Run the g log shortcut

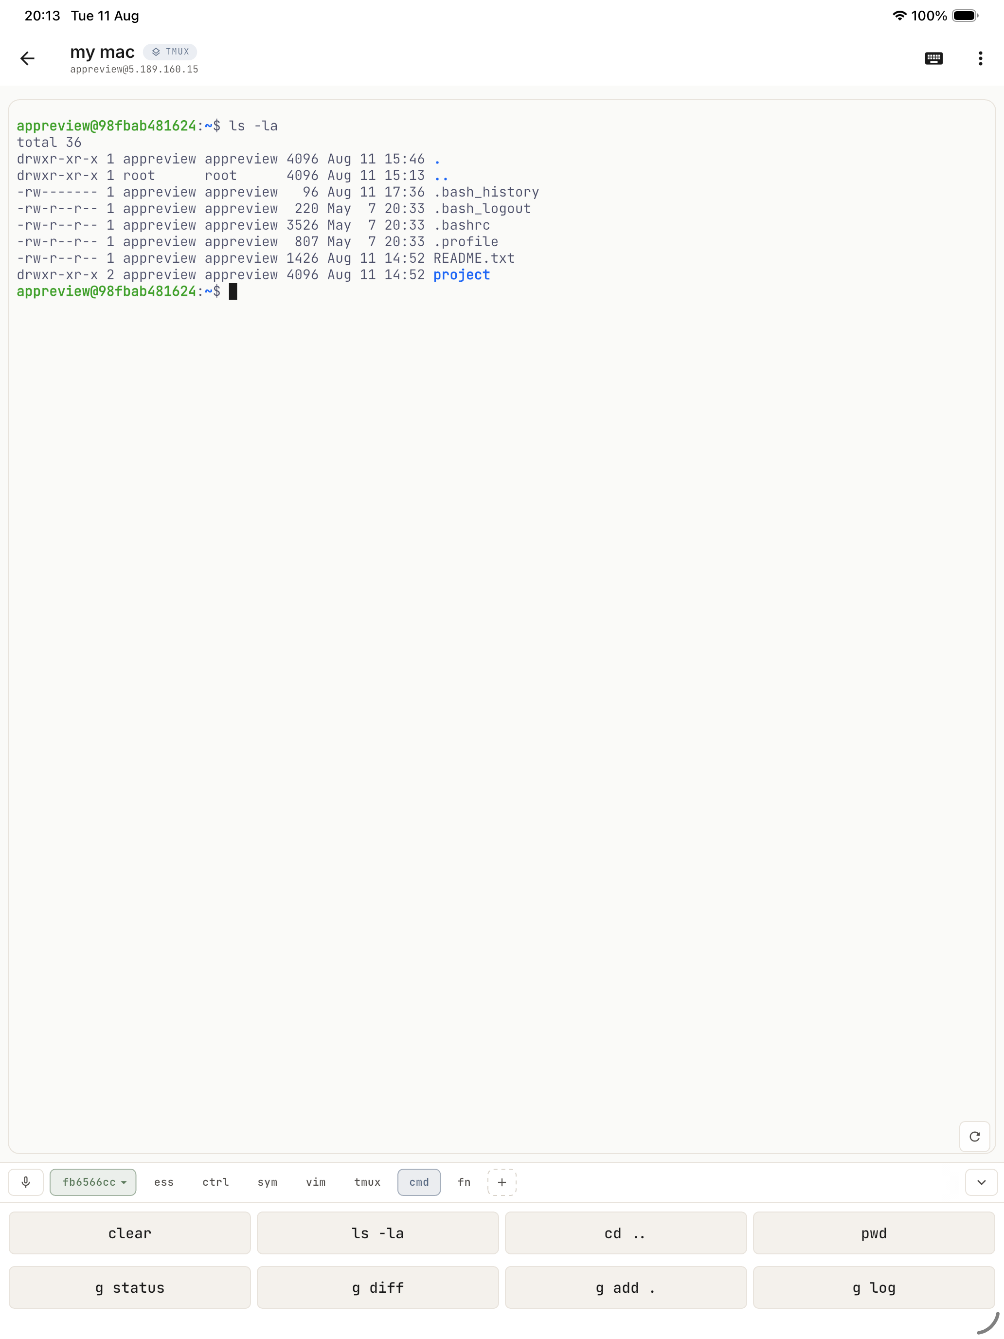(x=874, y=1287)
